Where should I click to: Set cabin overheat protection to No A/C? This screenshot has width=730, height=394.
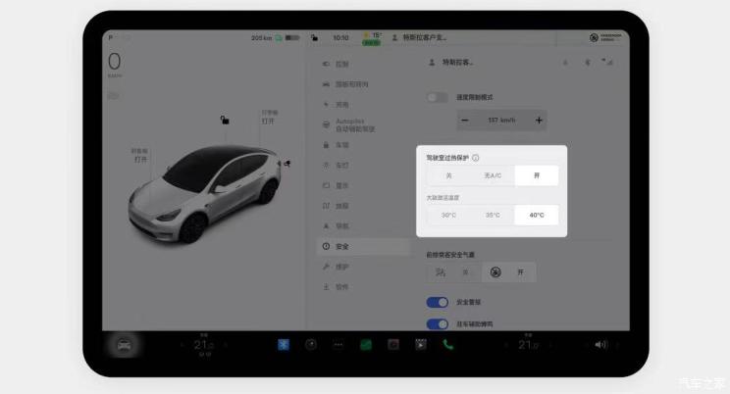[492, 175]
